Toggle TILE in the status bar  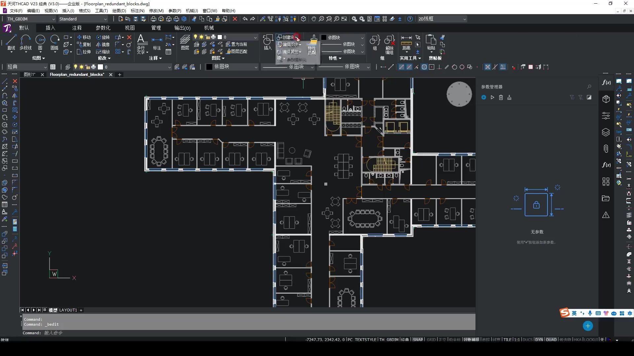(x=508, y=340)
